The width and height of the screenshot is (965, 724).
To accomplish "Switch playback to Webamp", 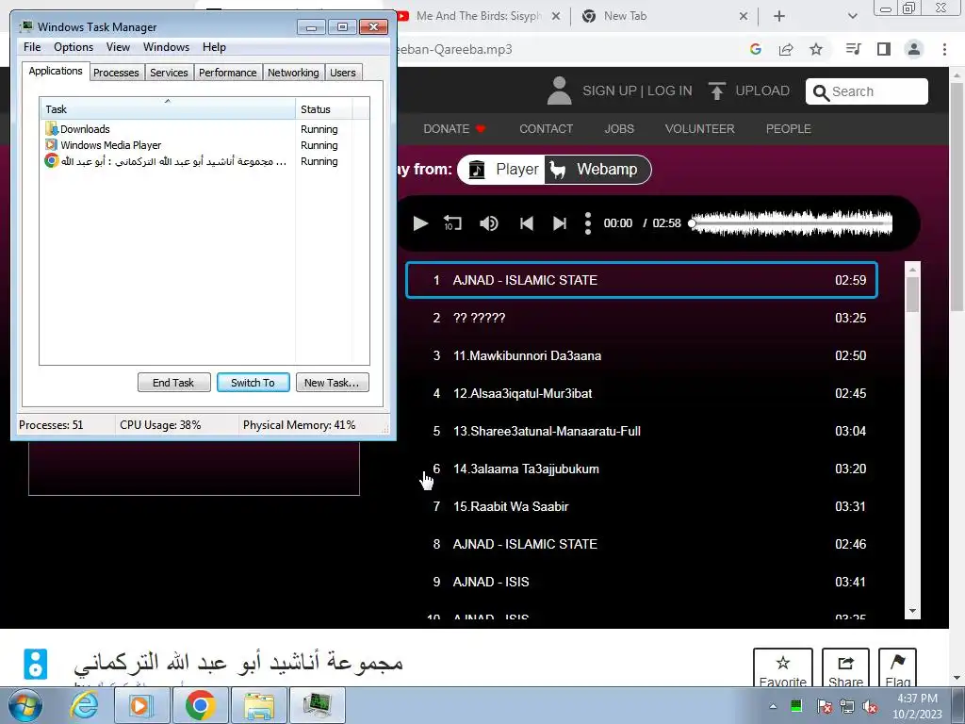I will click(x=596, y=170).
